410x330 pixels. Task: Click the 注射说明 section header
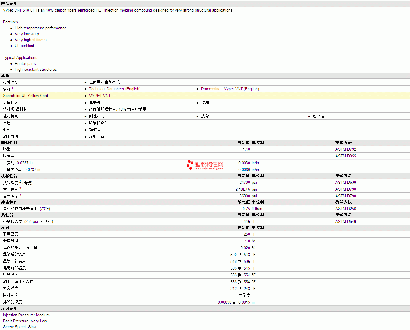point(9,309)
